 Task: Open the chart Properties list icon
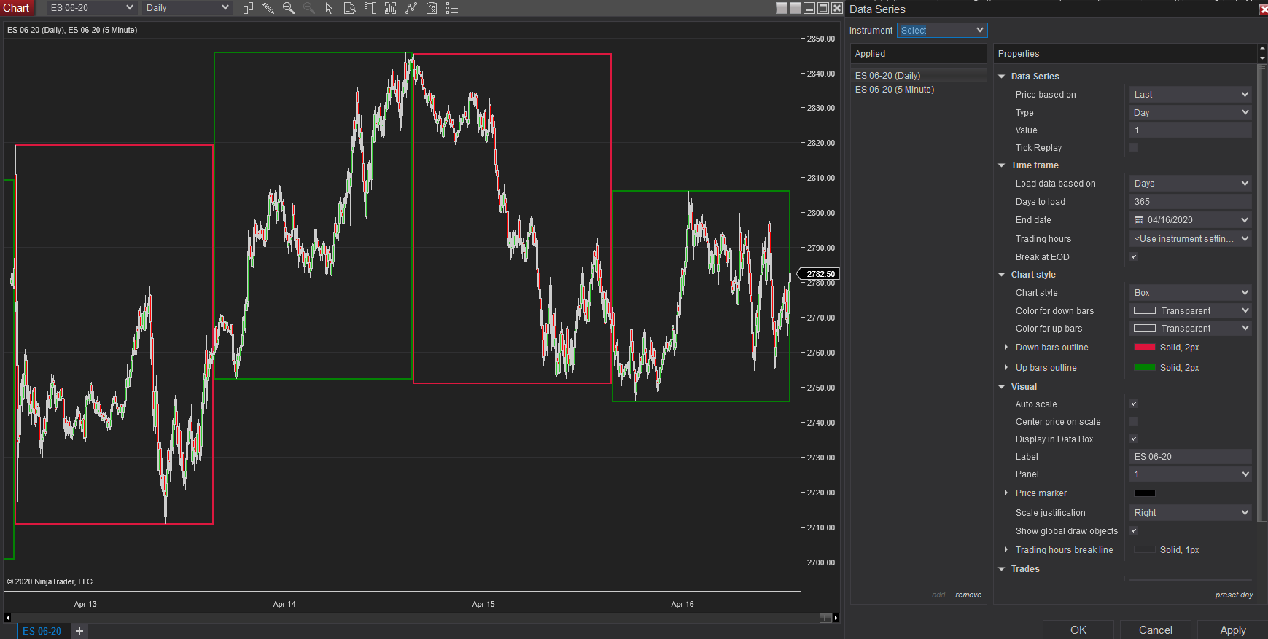pyautogui.click(x=452, y=8)
